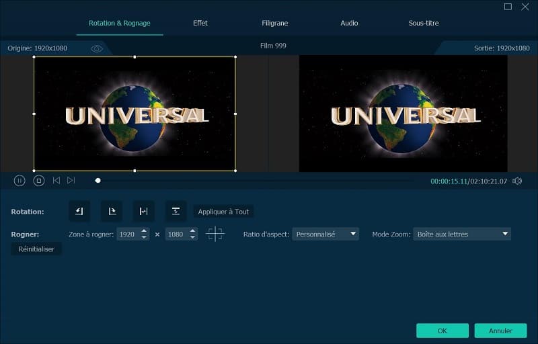This screenshot has width=538, height=344.
Task: Flip the video horizontally
Action: (x=143, y=212)
